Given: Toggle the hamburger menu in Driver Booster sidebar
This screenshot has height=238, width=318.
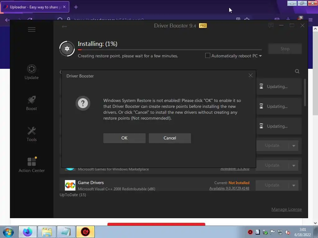Looking at the screenshot, I should [x=32, y=29].
